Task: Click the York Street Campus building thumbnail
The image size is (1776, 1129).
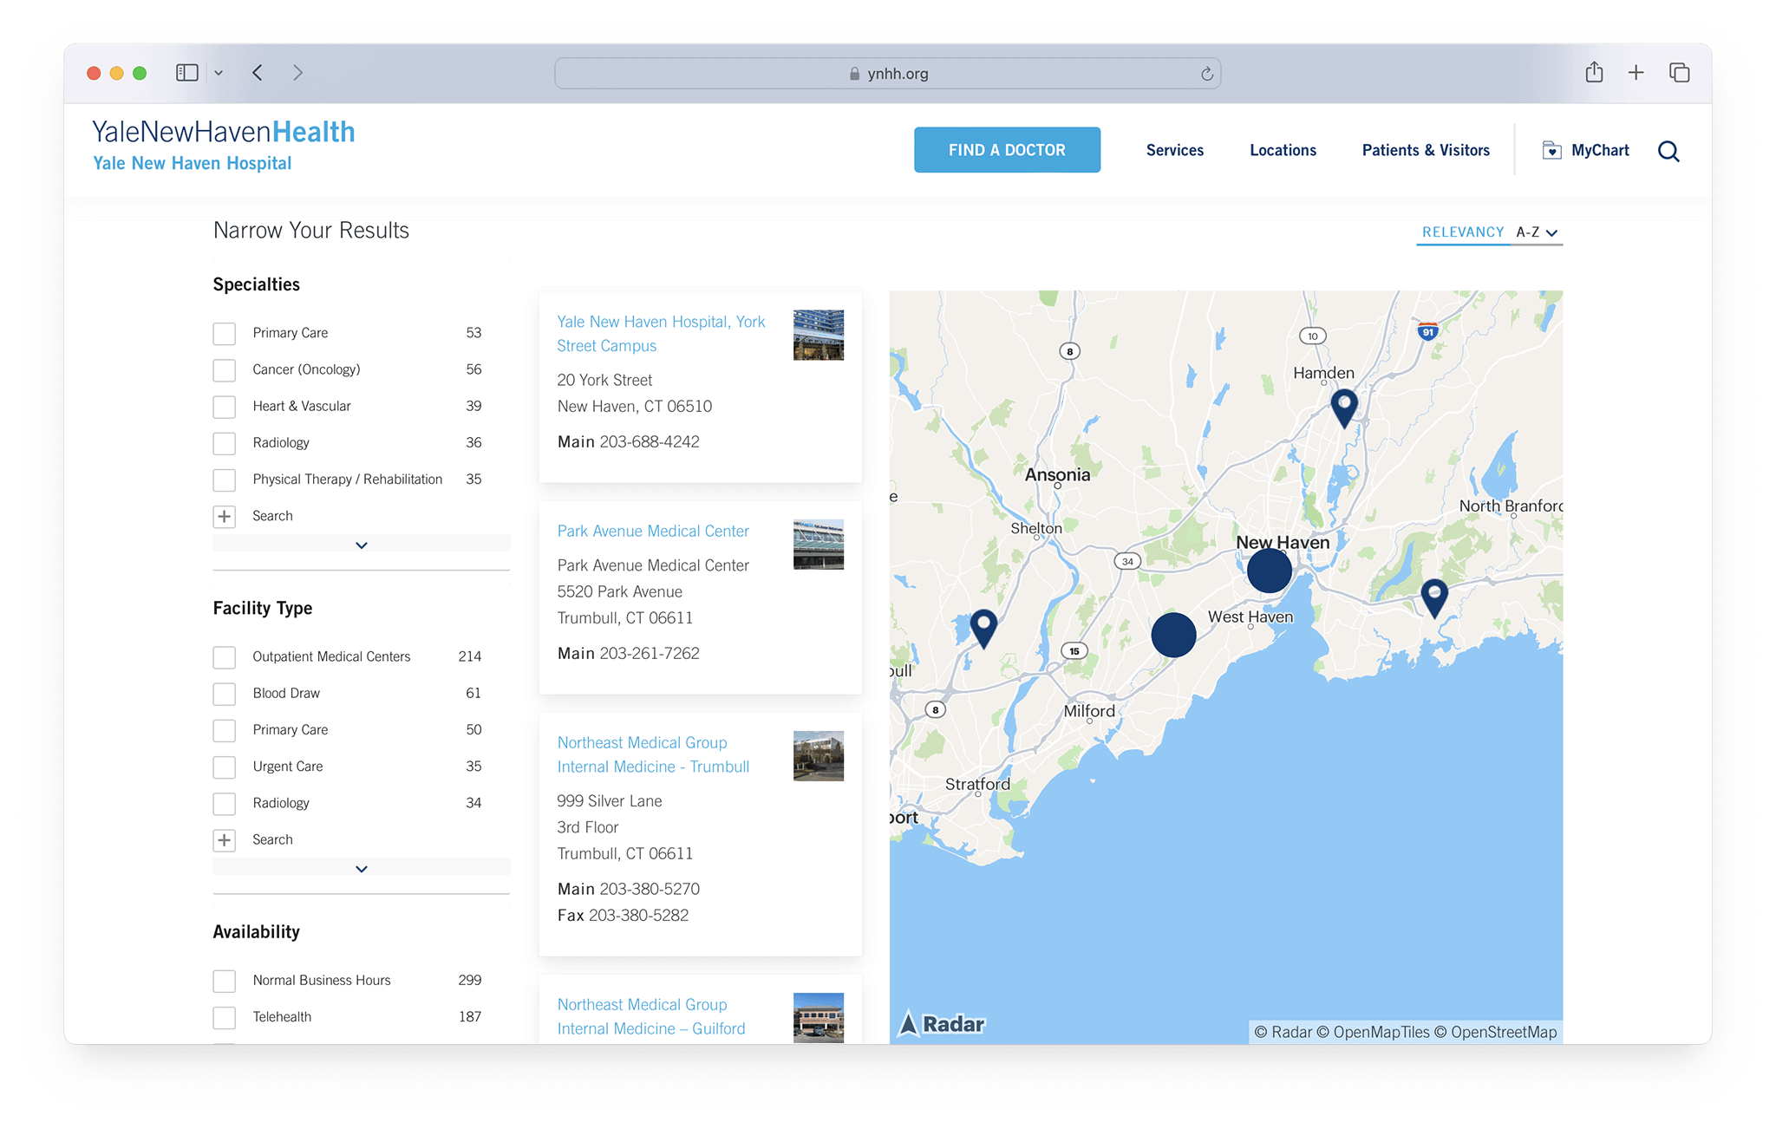Action: click(818, 335)
